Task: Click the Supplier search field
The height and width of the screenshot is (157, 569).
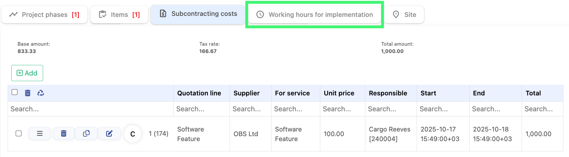Action: [250, 109]
